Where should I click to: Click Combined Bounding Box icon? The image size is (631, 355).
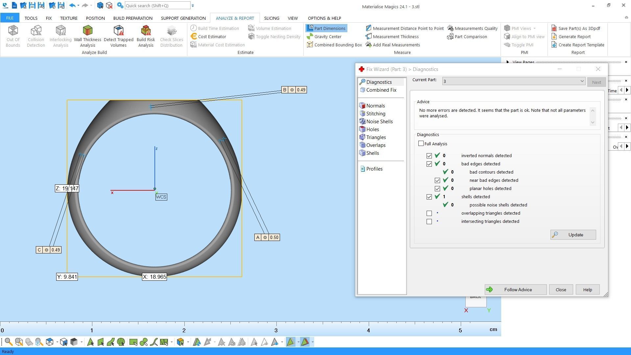310,45
